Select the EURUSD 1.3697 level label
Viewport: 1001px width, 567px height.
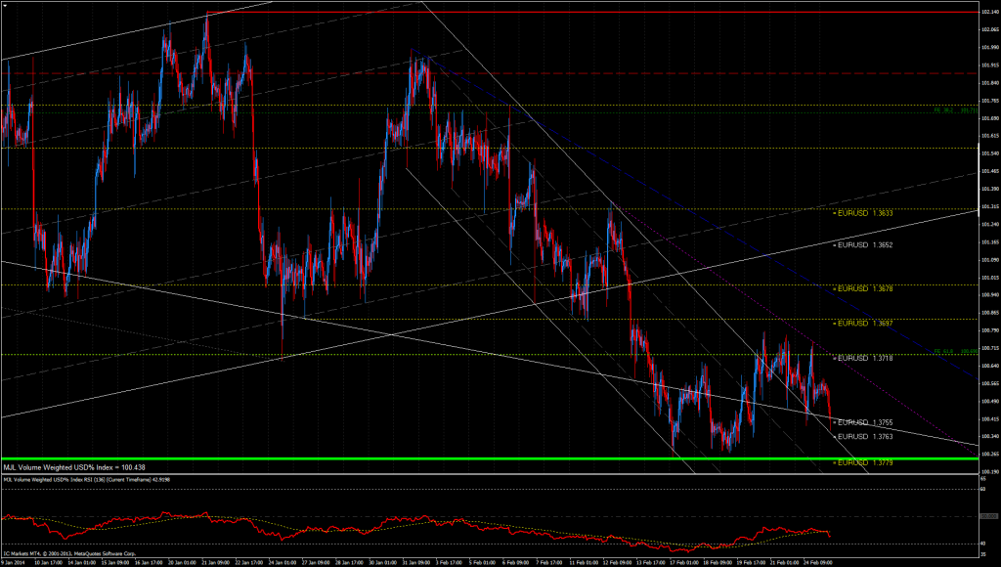[865, 324]
